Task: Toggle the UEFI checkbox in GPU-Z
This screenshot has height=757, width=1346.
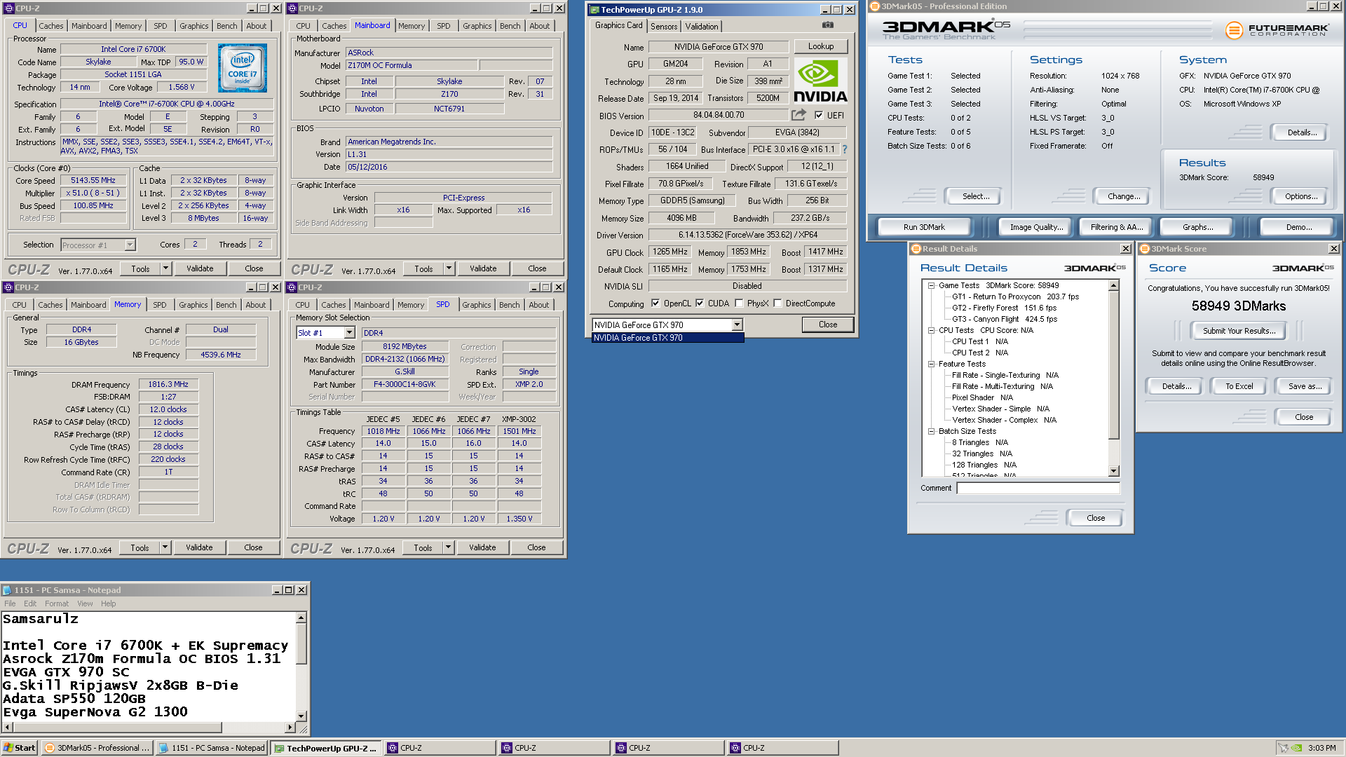Action: coord(819,116)
